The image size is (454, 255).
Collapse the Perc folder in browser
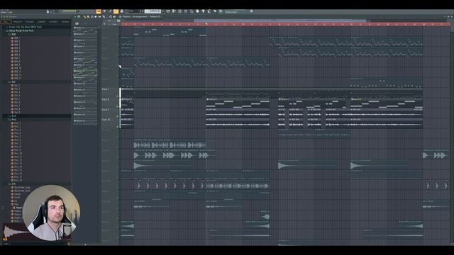click(13, 119)
